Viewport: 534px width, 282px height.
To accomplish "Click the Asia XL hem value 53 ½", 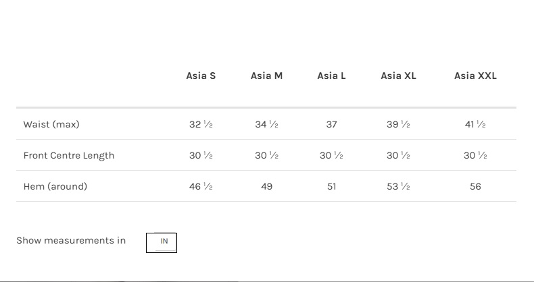I will pyautogui.click(x=398, y=187).
